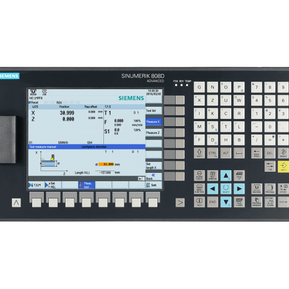This screenshot has height=289, width=289.
Task: Tap the TAB key
Action: pyautogui.click(x=270, y=166)
